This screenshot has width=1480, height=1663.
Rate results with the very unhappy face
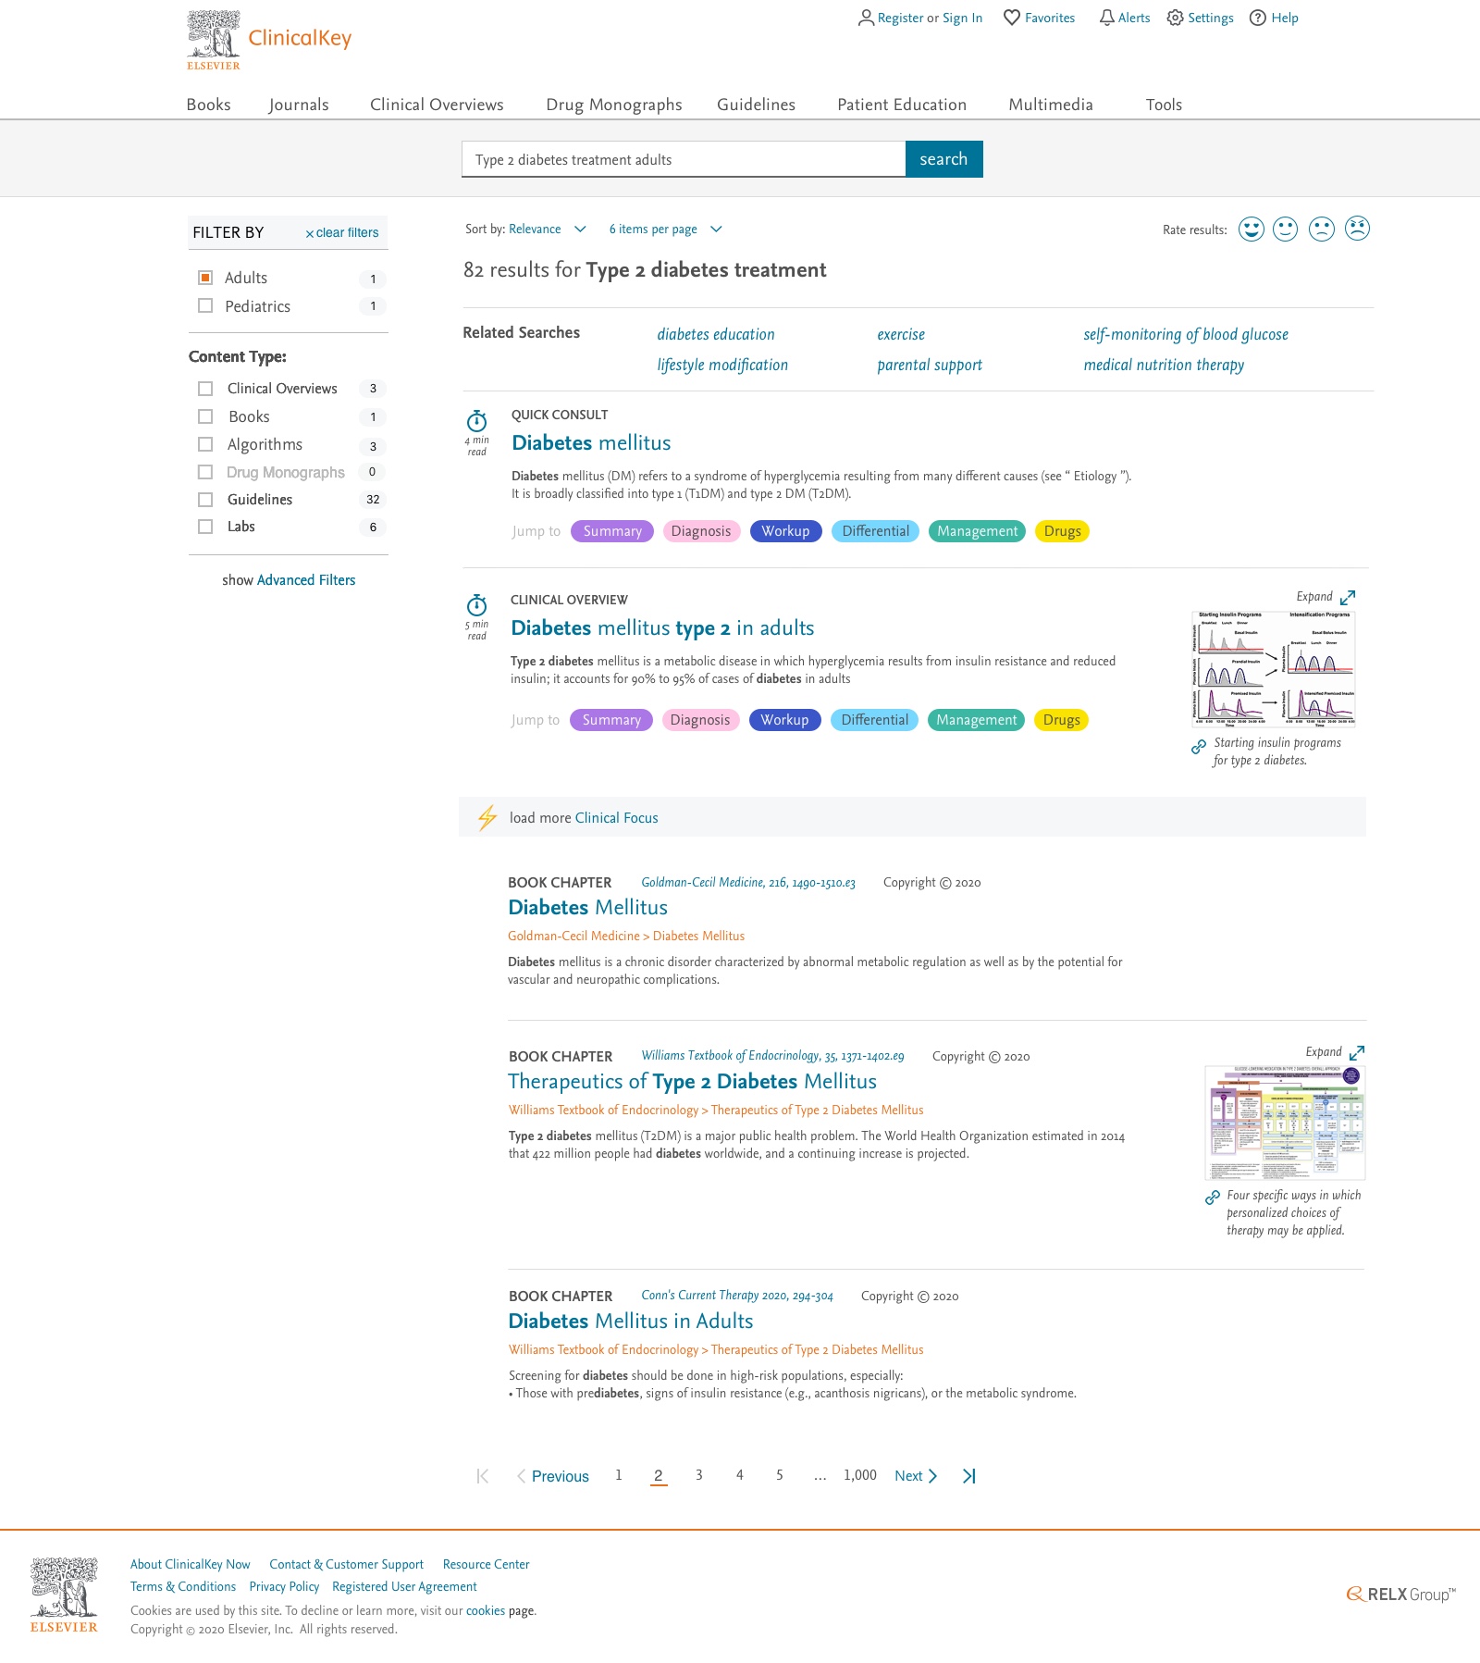pyautogui.click(x=1357, y=229)
